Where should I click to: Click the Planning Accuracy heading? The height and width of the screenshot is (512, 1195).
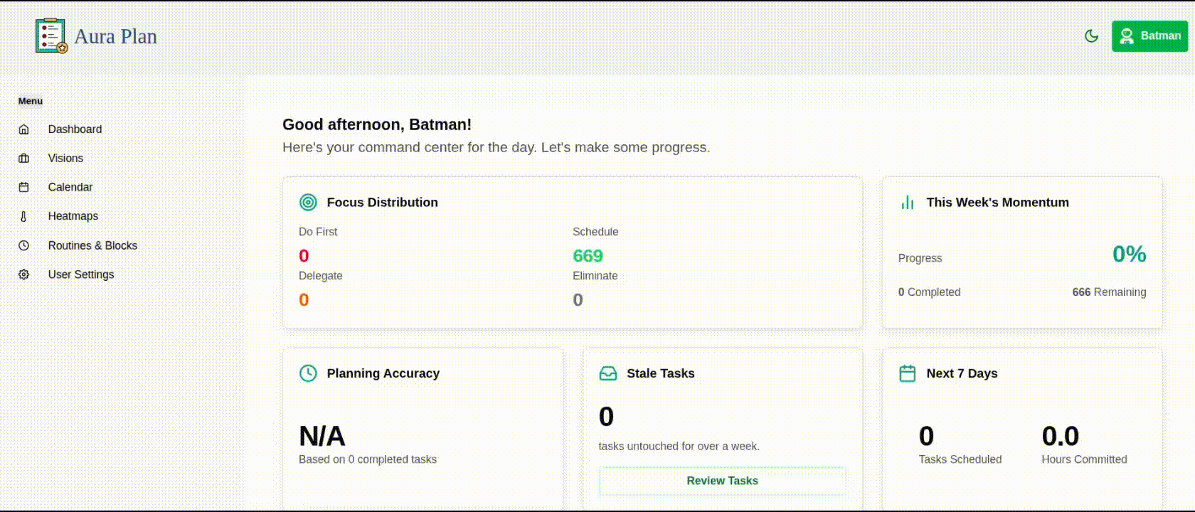383,373
